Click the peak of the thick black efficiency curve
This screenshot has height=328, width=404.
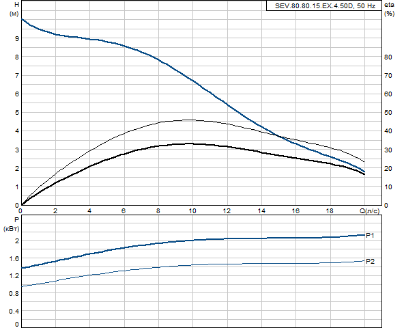[190, 143]
